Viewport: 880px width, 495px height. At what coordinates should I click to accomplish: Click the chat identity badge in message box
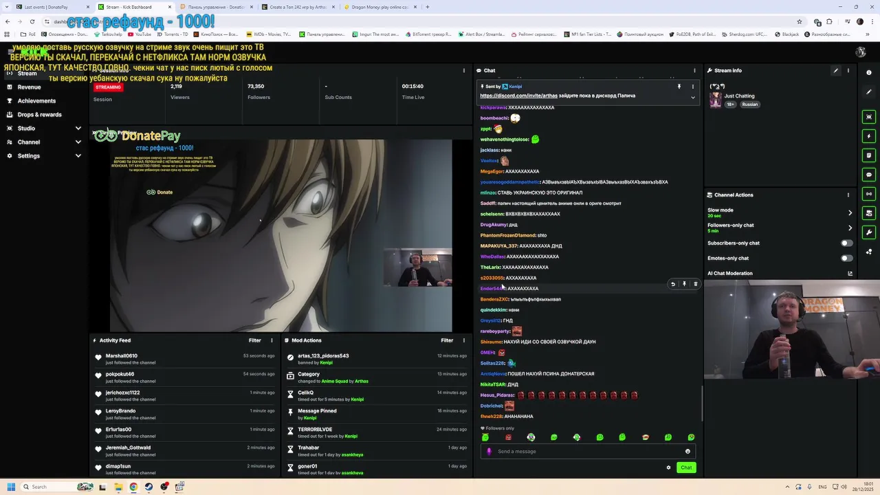[489, 452]
